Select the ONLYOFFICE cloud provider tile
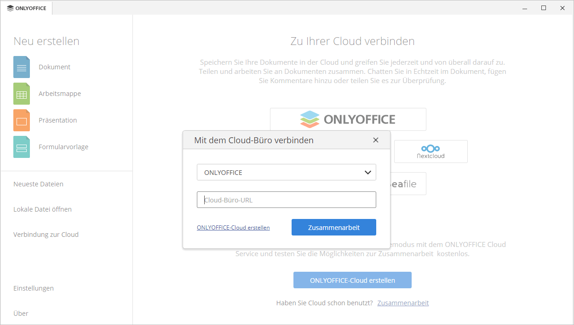574x325 pixels. pos(348,119)
